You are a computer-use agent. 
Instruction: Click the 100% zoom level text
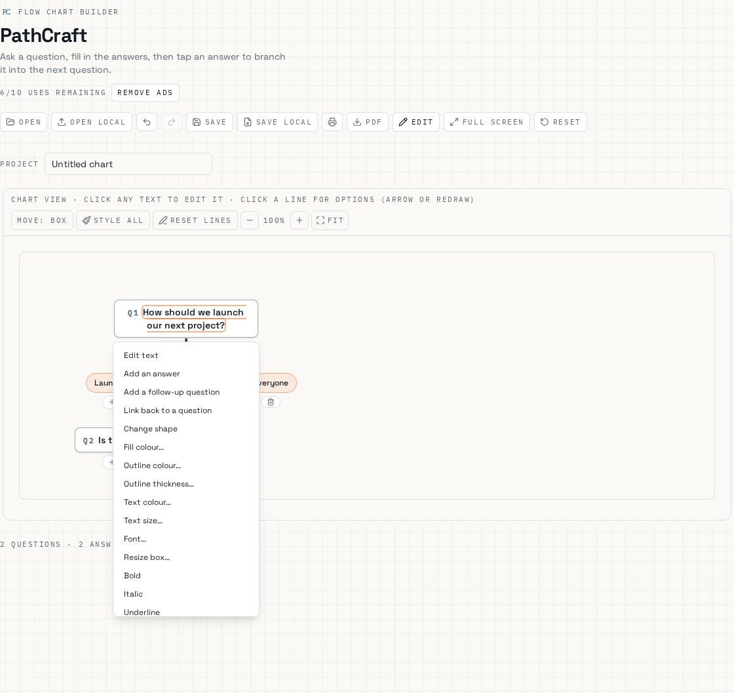point(274,220)
